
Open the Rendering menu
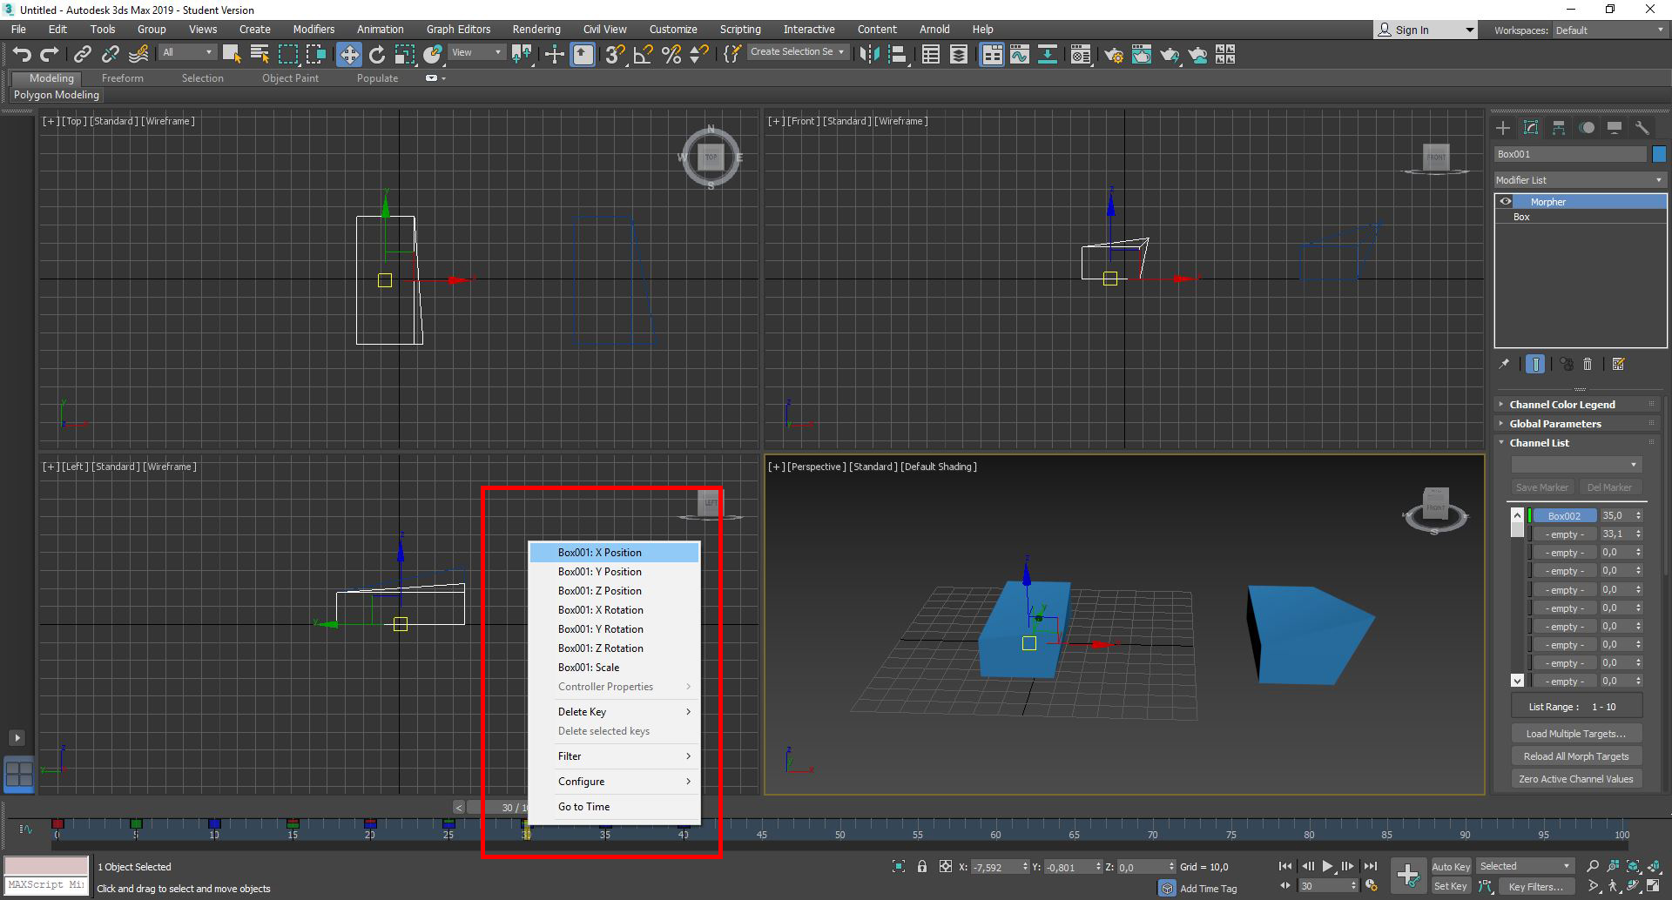pyautogui.click(x=536, y=29)
